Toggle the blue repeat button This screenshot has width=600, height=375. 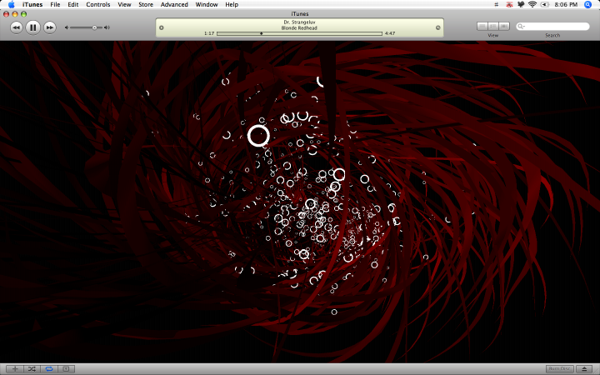[x=49, y=369]
